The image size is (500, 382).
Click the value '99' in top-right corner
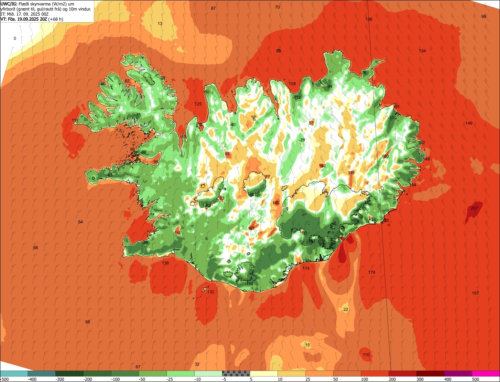(484, 16)
